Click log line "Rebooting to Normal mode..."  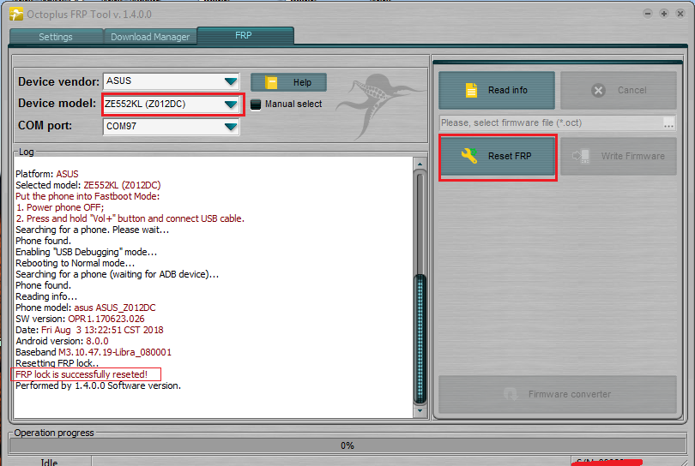pos(75,263)
